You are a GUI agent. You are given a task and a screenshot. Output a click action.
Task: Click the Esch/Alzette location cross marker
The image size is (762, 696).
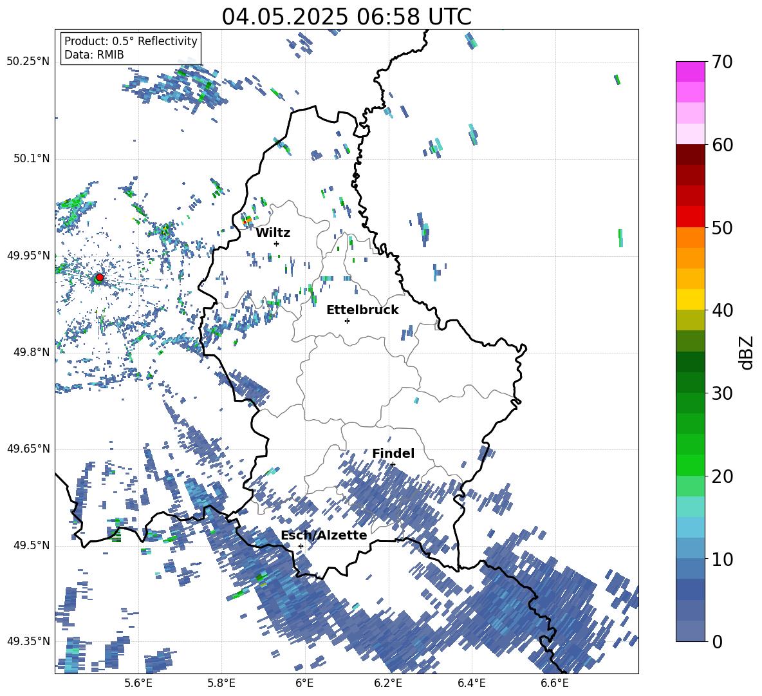(301, 546)
